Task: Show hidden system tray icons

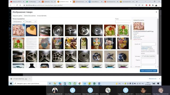Action: point(123,83)
